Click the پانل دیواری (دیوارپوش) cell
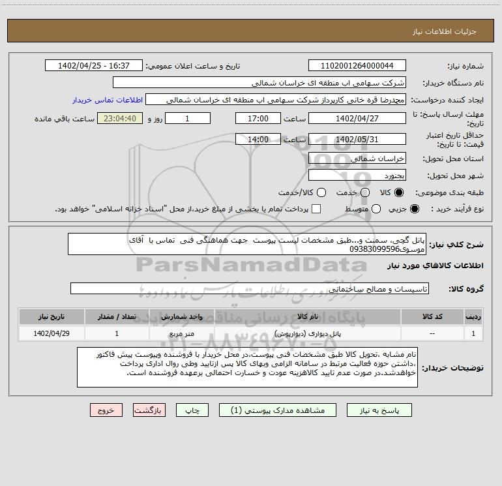The height and width of the screenshot is (486, 502). point(308,333)
